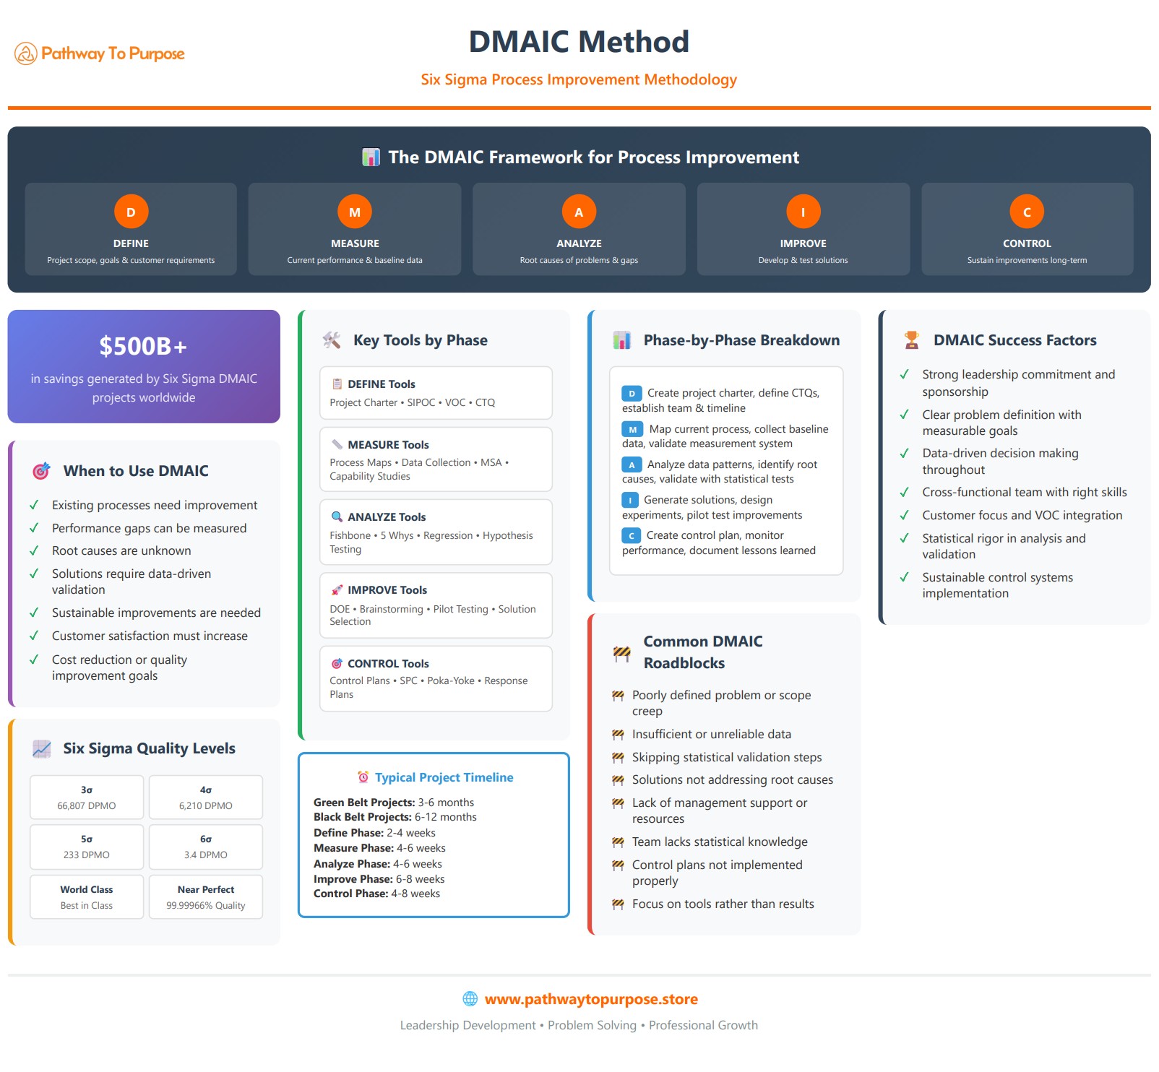The image size is (1159, 1072).
Task: Click the M circle in the Measure card
Action: 354,212
